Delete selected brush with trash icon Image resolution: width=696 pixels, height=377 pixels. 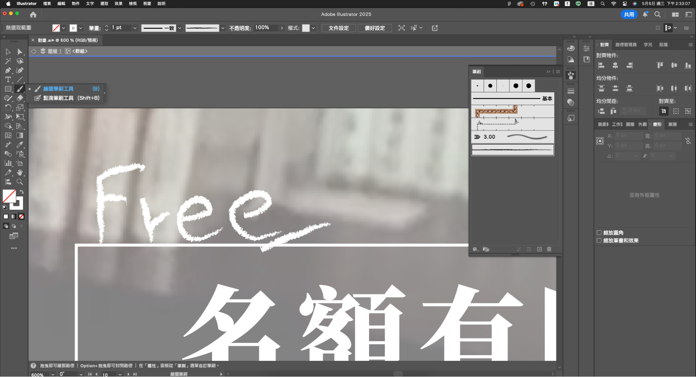pos(549,249)
